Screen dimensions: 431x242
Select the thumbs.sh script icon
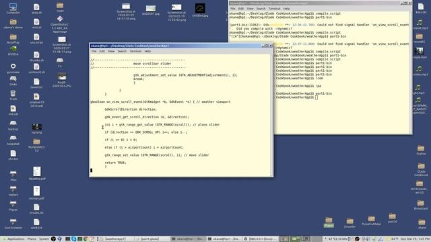[36, 56]
